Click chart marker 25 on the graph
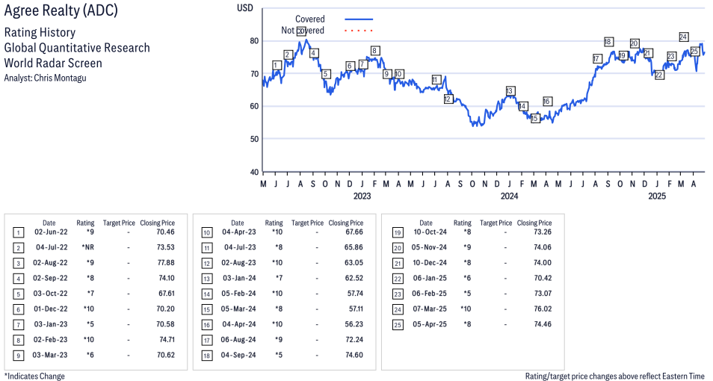 pyautogui.click(x=694, y=52)
